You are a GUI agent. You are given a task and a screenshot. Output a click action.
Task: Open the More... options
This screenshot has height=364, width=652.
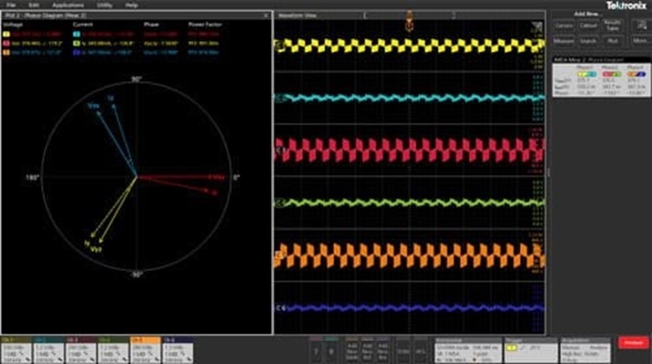click(x=640, y=41)
